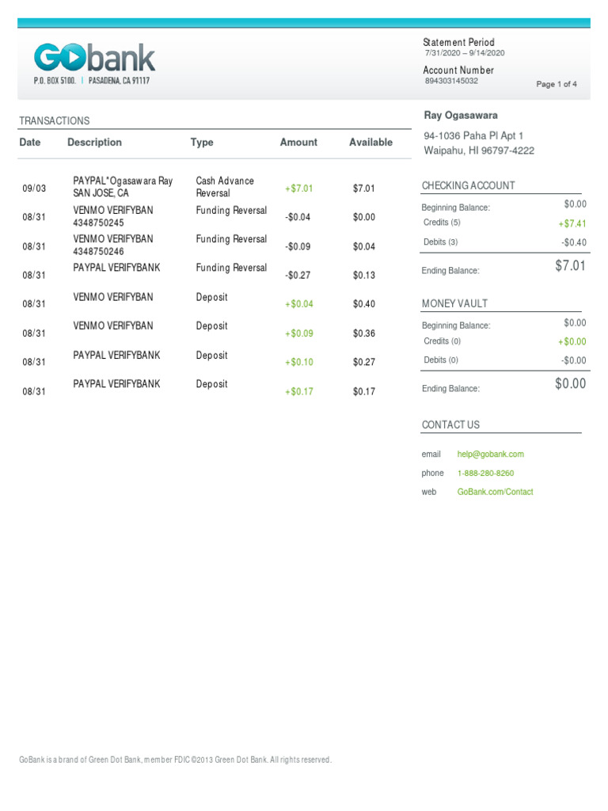
Task: Click the Available column header
Action: point(370,143)
